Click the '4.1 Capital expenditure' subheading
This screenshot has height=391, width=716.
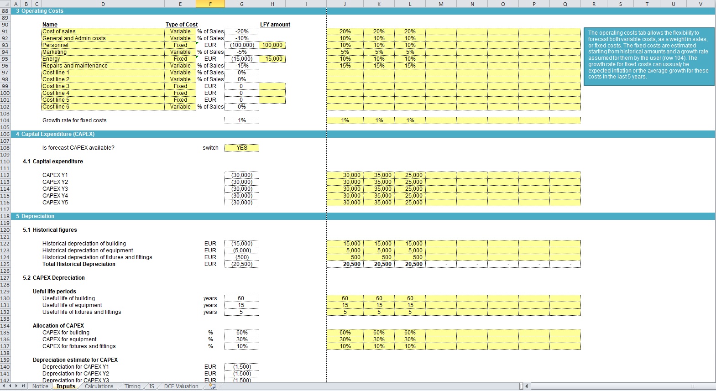click(x=53, y=162)
